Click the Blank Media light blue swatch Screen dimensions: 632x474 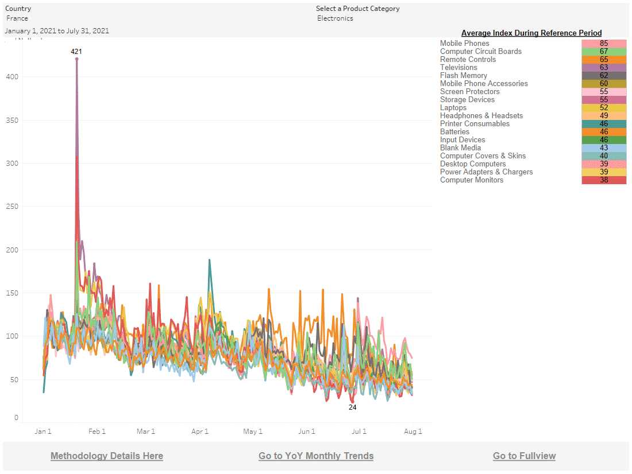pos(604,148)
